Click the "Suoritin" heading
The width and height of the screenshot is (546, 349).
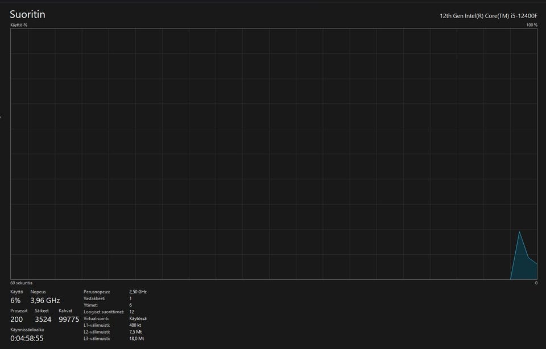click(27, 14)
